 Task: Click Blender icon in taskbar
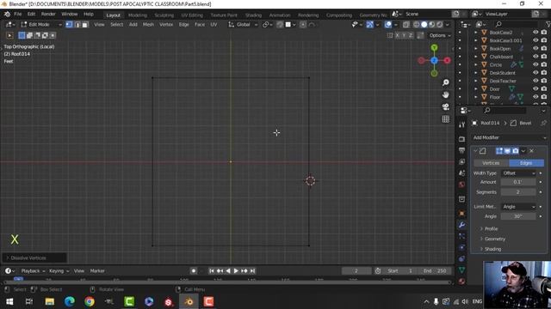point(189,301)
